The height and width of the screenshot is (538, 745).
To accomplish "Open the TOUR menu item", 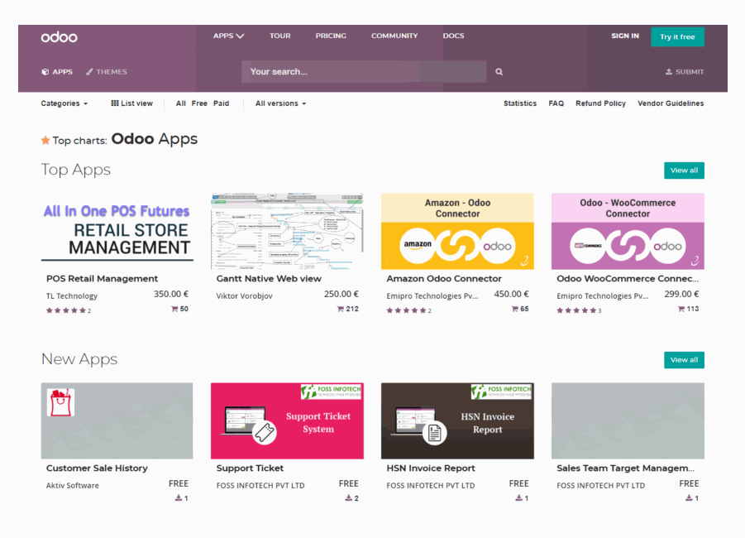I will pos(279,36).
